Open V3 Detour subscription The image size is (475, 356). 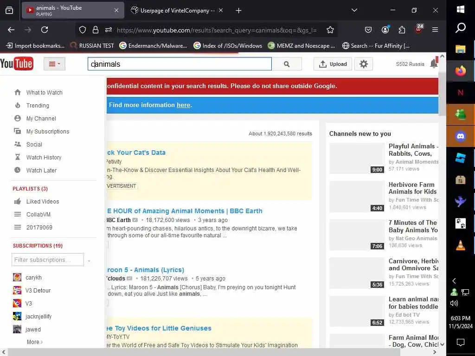(38, 290)
